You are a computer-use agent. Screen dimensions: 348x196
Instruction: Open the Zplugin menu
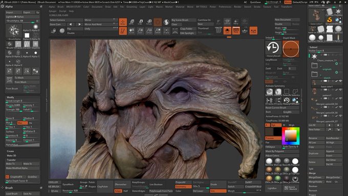52,11
